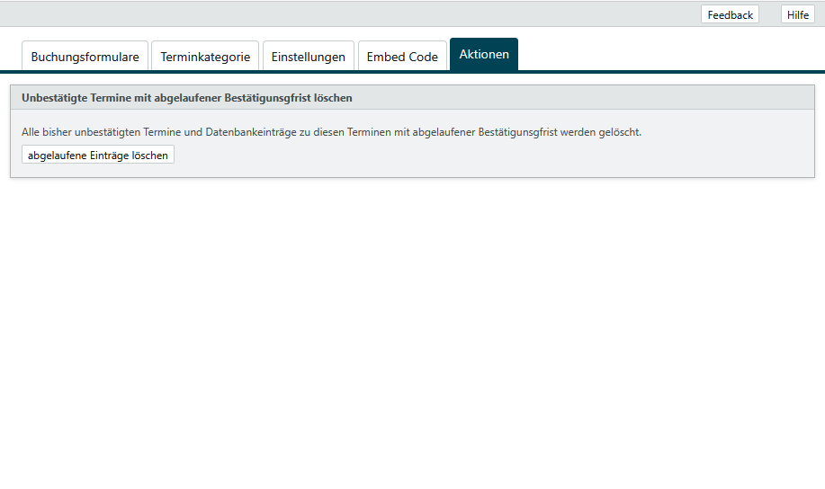Display the embed code section
Image resolution: width=825 pixels, height=489 pixels.
[402, 56]
